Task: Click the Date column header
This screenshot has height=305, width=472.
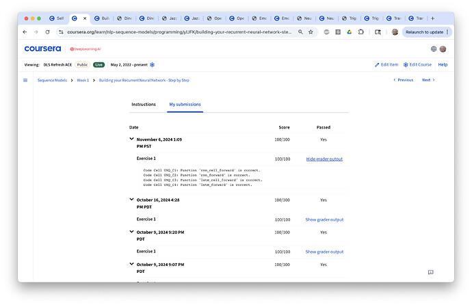Action: tap(133, 127)
